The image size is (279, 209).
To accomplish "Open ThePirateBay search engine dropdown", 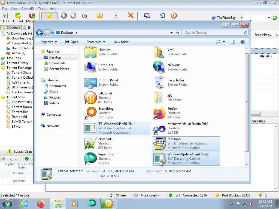I will coord(241,18).
